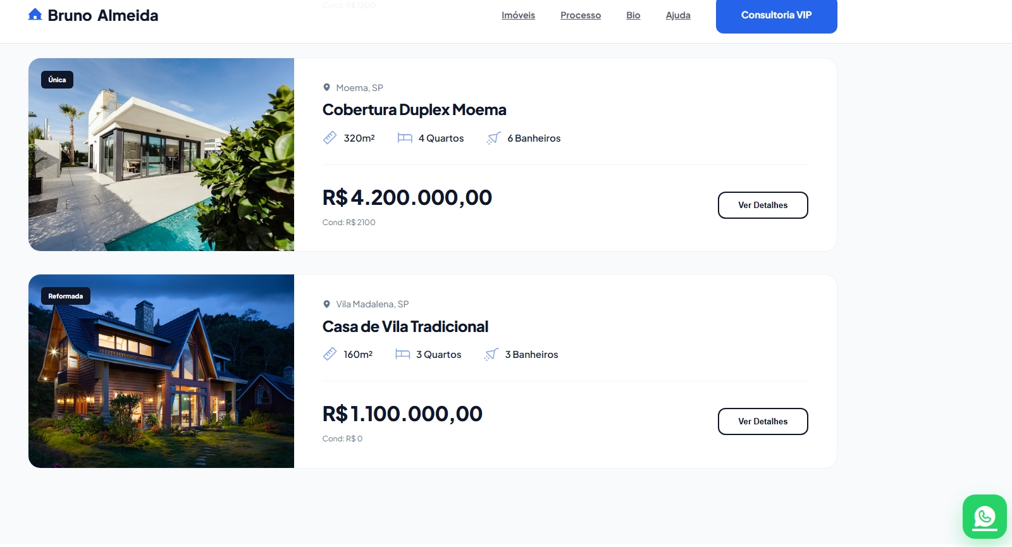Click the shower icon beside 3 Banheiros
1012x547 pixels.
[x=491, y=354]
